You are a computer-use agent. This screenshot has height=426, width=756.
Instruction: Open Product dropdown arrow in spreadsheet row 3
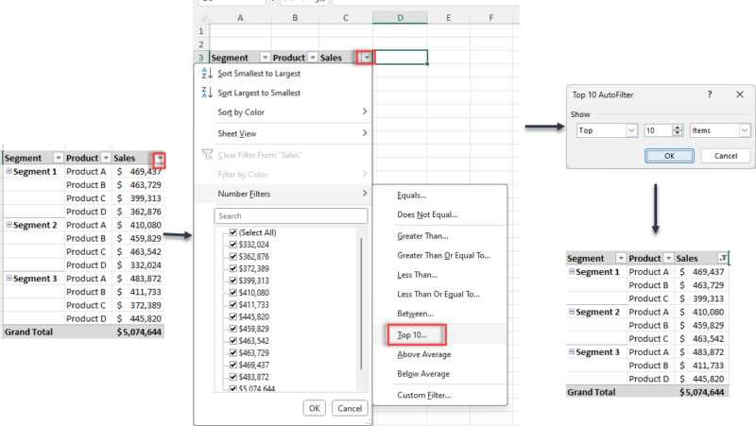(x=313, y=58)
